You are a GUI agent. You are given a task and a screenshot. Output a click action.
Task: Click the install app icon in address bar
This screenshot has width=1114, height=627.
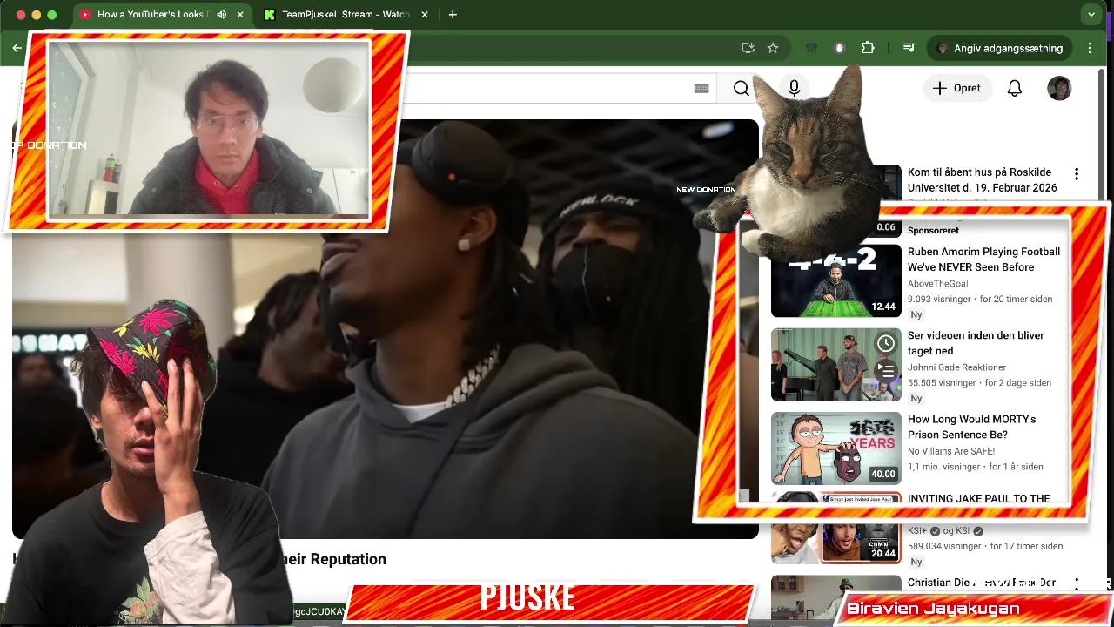(x=748, y=48)
